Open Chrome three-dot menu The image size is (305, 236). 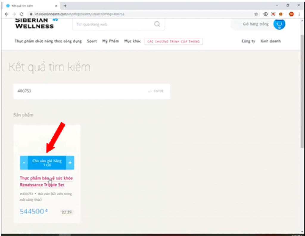[x=299, y=14]
